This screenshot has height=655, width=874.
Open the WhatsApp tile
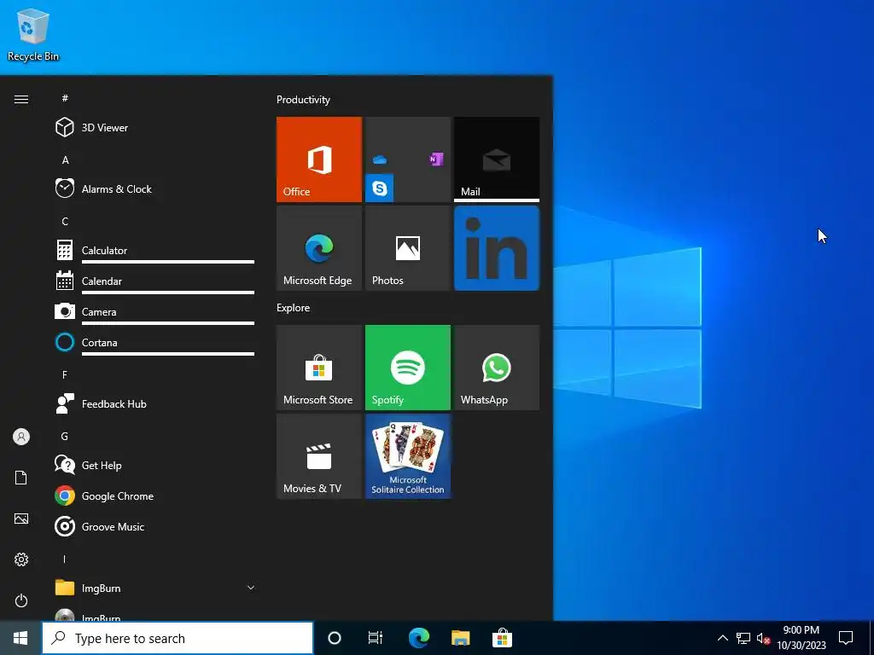tap(497, 368)
